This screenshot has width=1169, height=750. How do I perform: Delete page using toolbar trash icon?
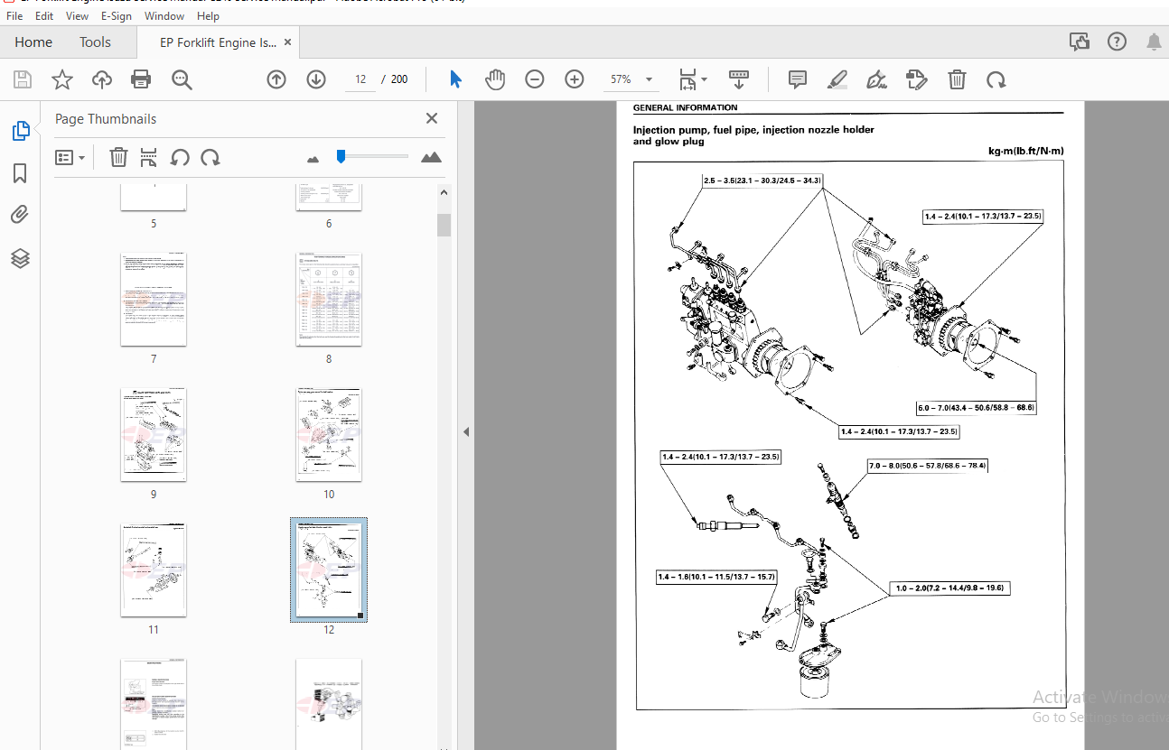(x=957, y=79)
